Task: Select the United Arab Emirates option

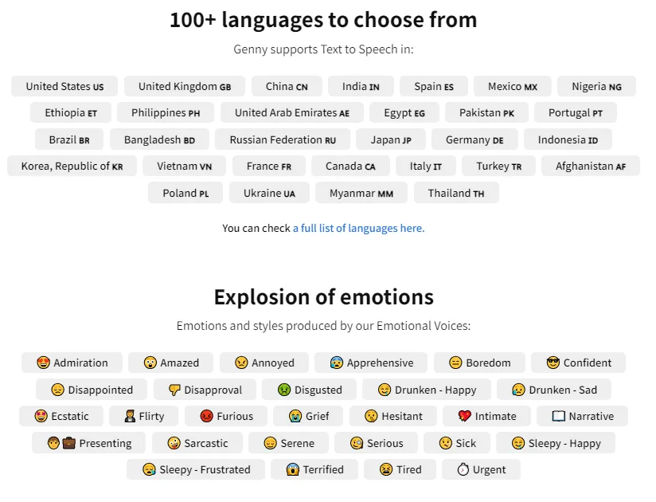Action: pyautogui.click(x=292, y=112)
